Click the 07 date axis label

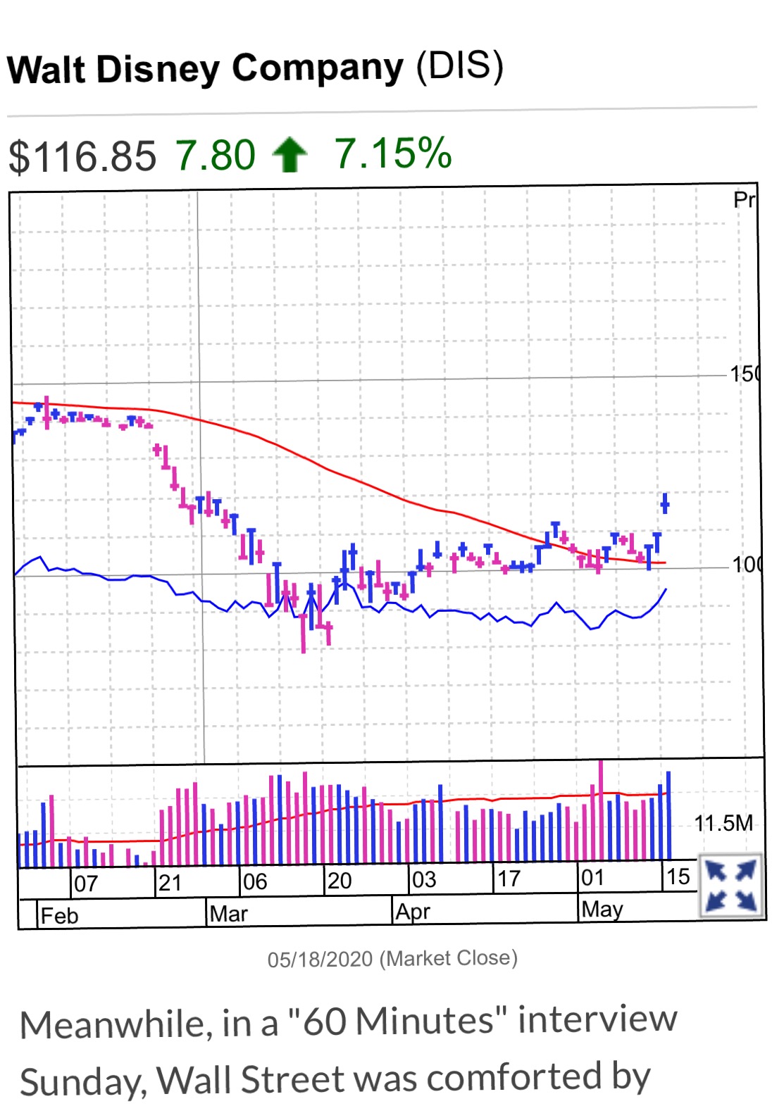pos(86,884)
